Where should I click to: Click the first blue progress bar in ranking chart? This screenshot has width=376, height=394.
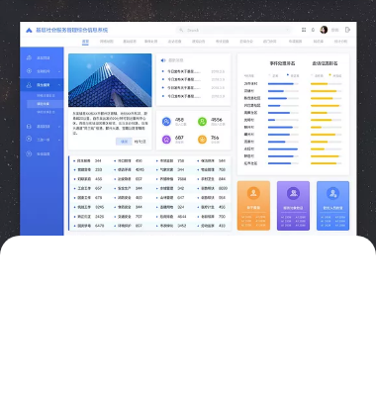[281, 84]
